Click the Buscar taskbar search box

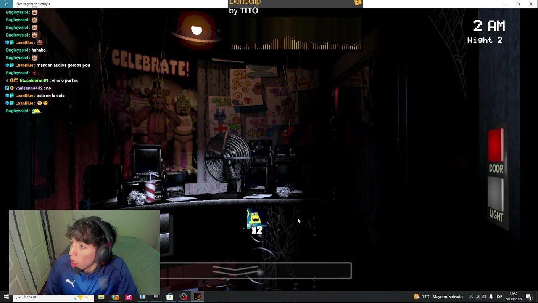pyautogui.click(x=53, y=297)
